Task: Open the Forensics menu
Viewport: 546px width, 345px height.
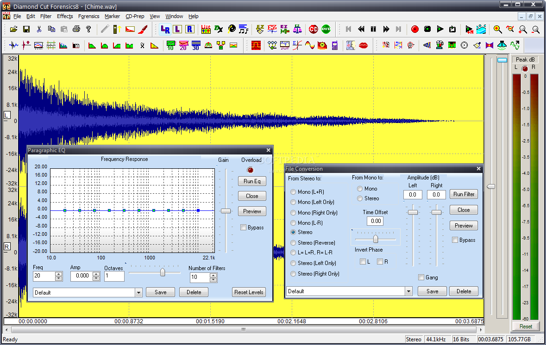Action: [88, 16]
